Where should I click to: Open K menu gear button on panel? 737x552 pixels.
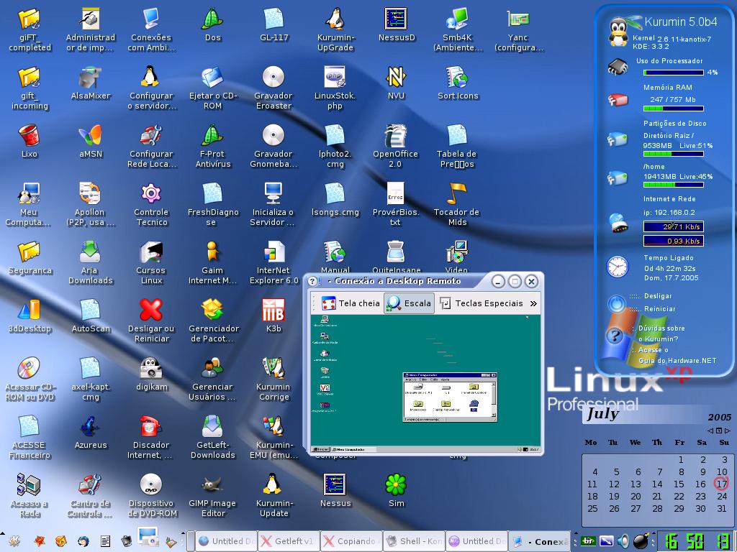coord(14,541)
